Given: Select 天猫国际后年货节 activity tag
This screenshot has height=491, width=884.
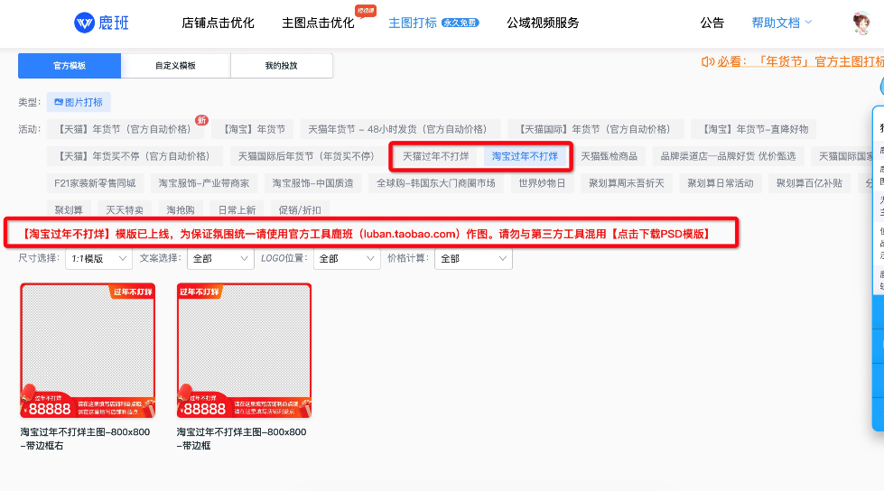Looking at the screenshot, I should click(x=306, y=156).
